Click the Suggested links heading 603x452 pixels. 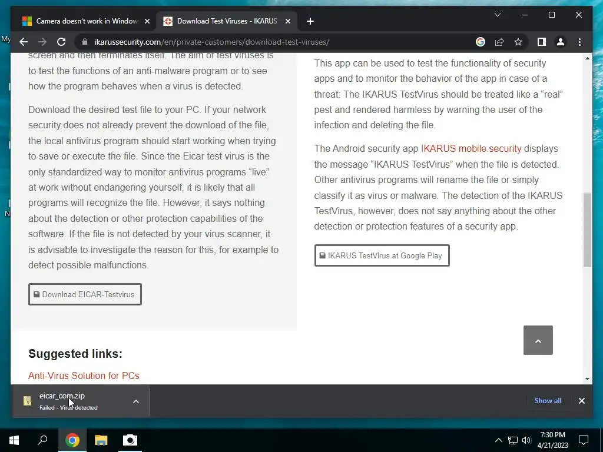tap(75, 354)
